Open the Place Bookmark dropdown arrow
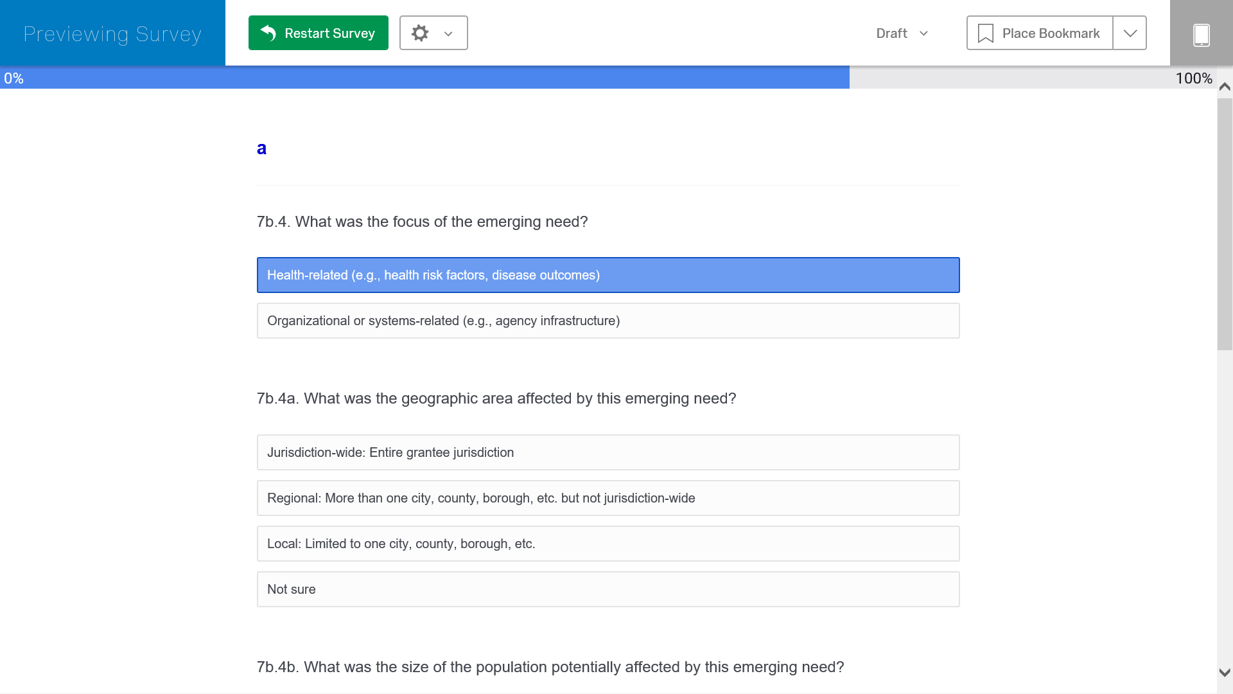 [1130, 33]
